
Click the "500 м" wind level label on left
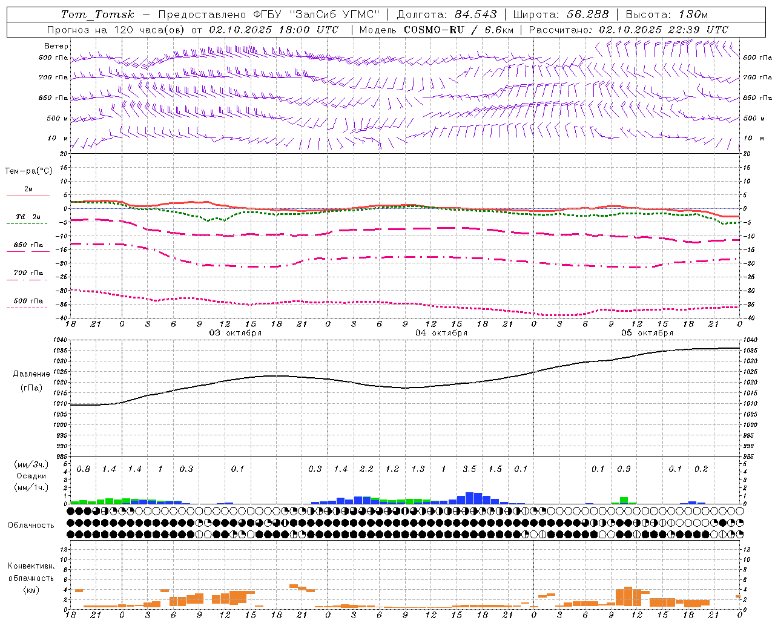58,118
